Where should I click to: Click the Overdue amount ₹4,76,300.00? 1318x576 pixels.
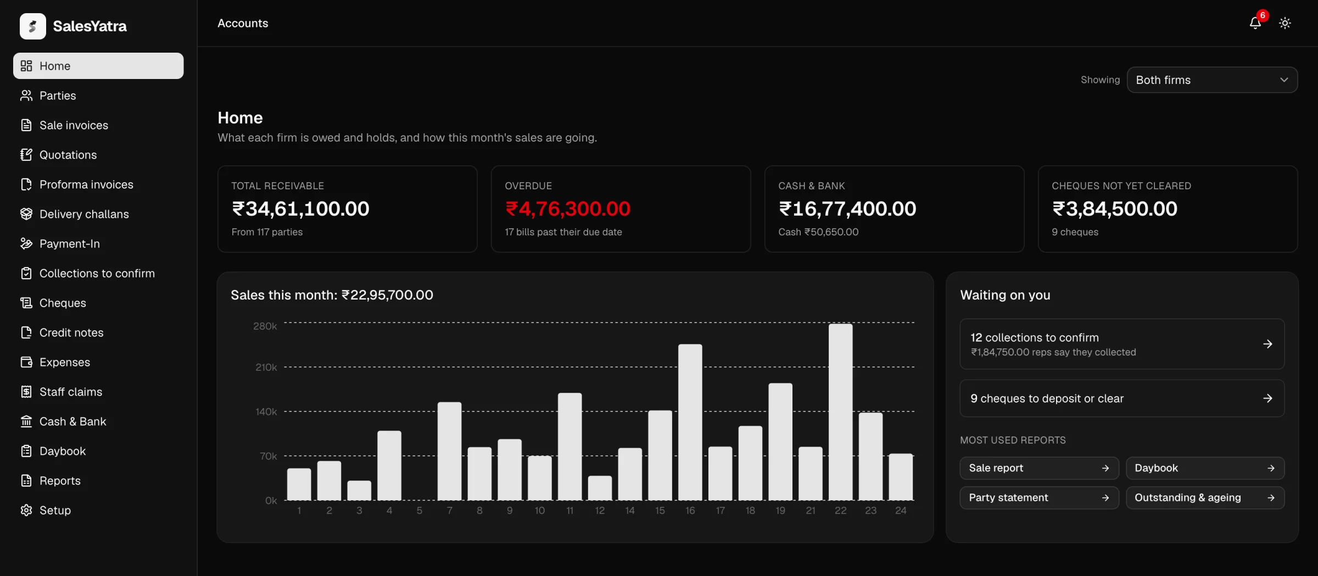point(568,208)
